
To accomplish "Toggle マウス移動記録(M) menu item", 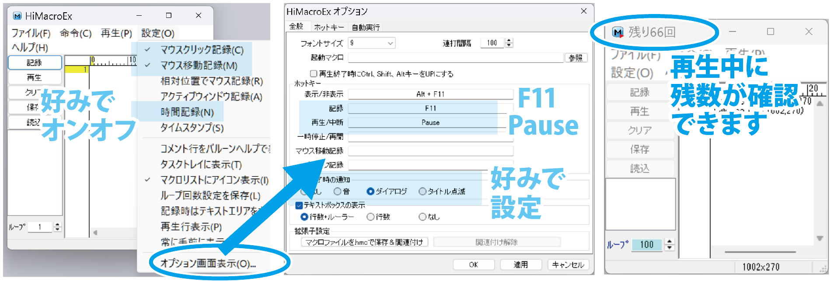I will point(199,66).
